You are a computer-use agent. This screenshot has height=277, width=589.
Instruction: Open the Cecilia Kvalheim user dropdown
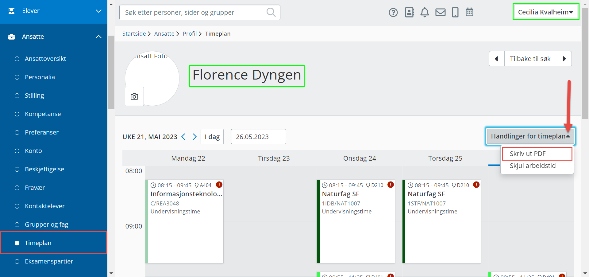545,12
